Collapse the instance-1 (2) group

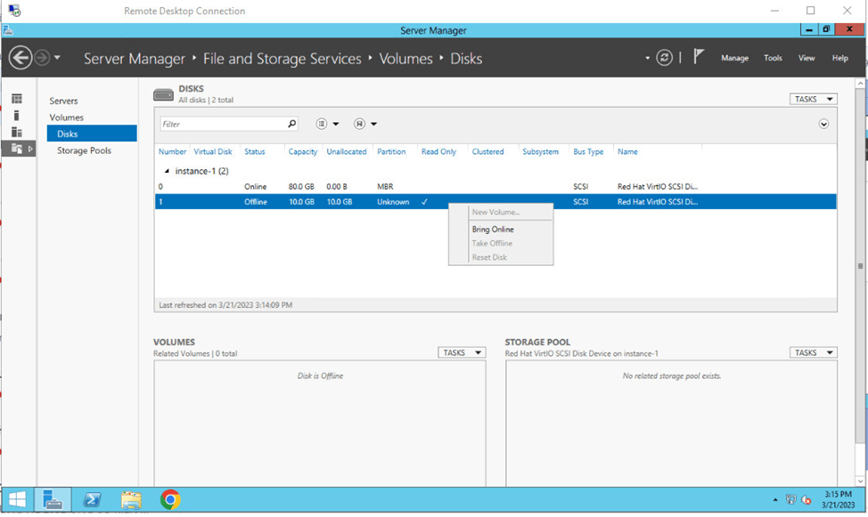pyautogui.click(x=168, y=171)
